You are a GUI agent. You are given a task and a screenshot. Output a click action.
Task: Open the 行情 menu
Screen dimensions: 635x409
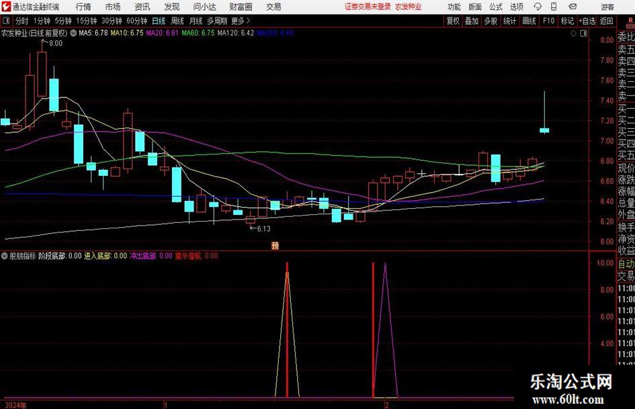click(83, 7)
